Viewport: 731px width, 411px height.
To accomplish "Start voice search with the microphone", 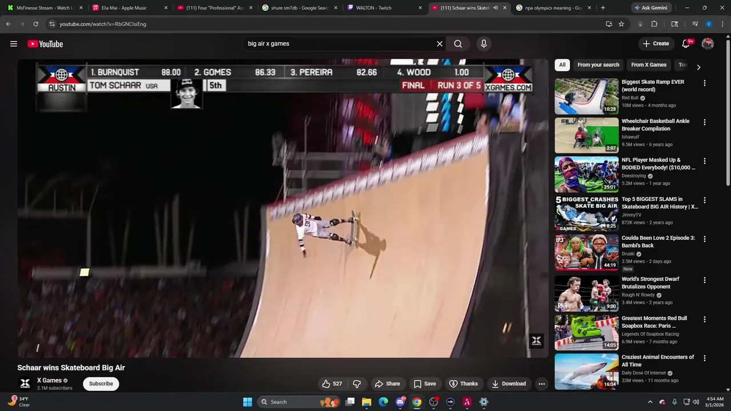I will 484,44.
